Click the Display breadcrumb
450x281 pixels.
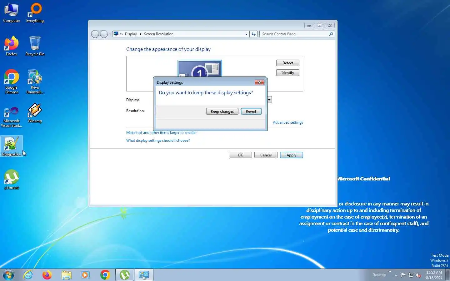click(x=131, y=34)
